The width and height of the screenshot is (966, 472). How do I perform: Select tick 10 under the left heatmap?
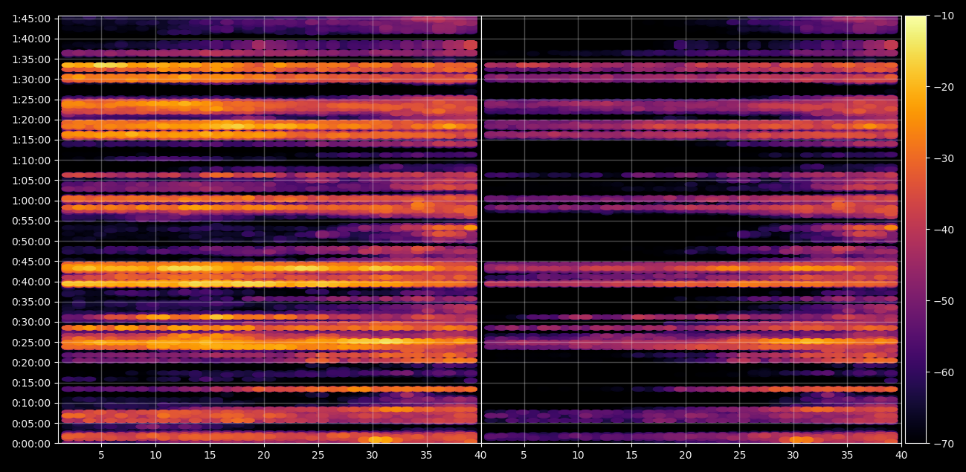[x=155, y=455]
